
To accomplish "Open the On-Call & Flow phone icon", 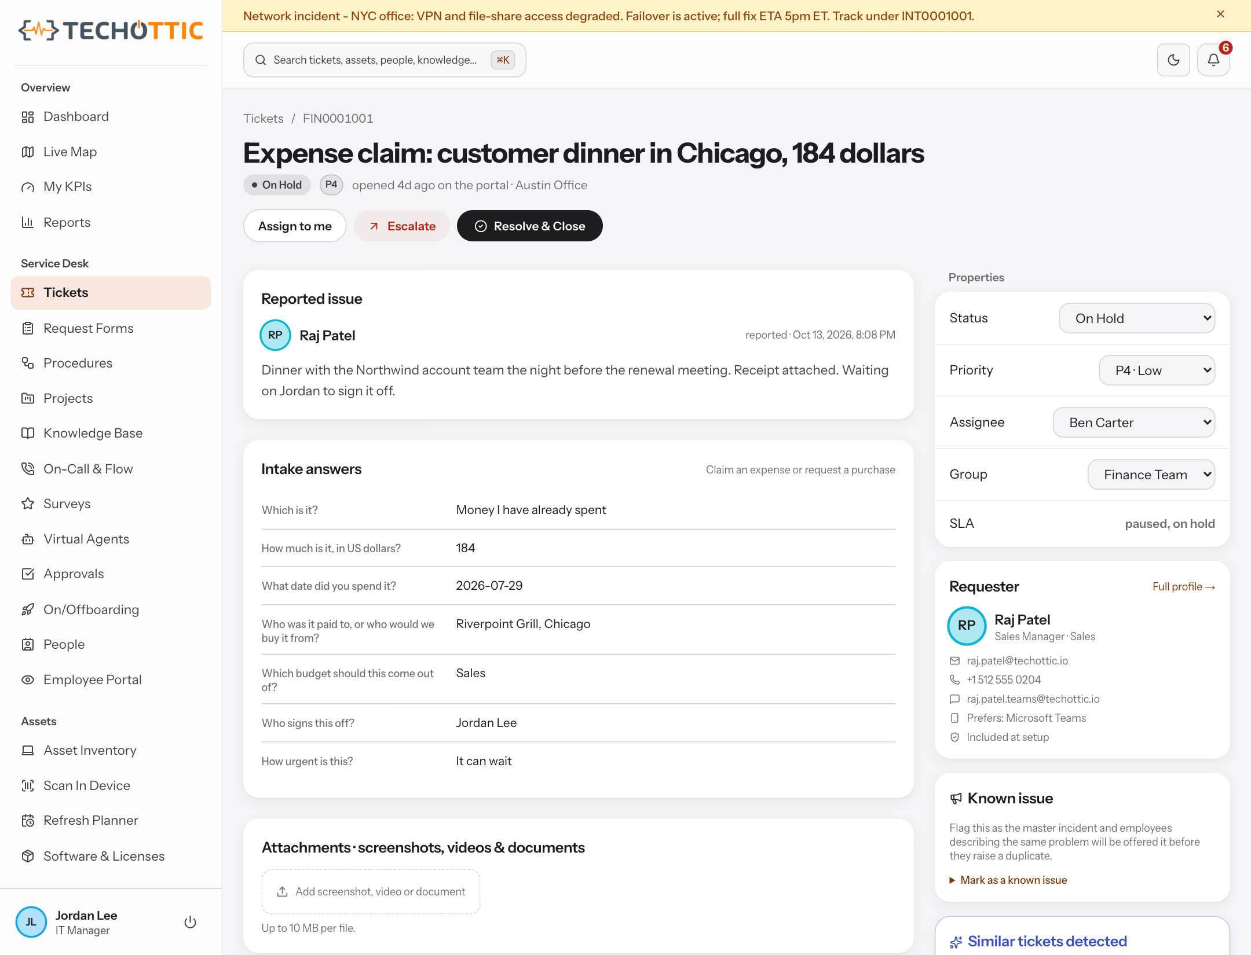I will 28,469.
